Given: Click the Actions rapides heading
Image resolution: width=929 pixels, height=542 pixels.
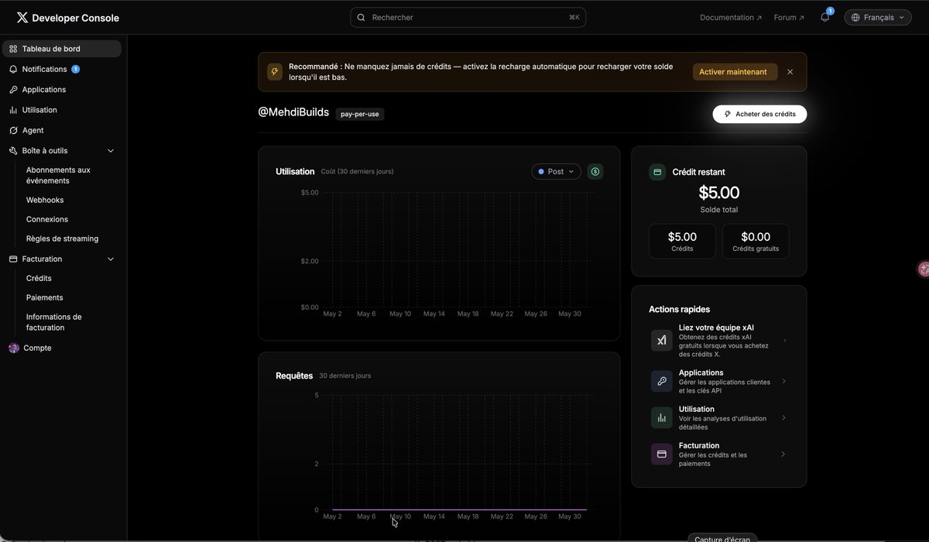Looking at the screenshot, I should pyautogui.click(x=679, y=309).
